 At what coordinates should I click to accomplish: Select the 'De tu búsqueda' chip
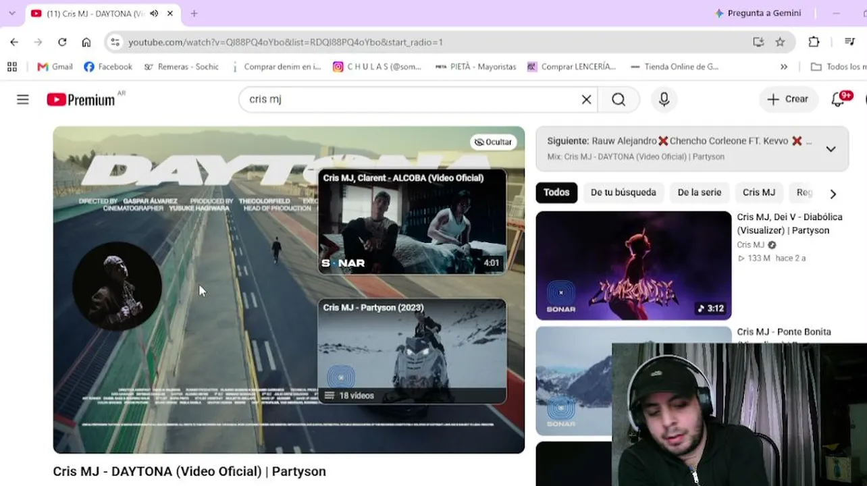(623, 192)
